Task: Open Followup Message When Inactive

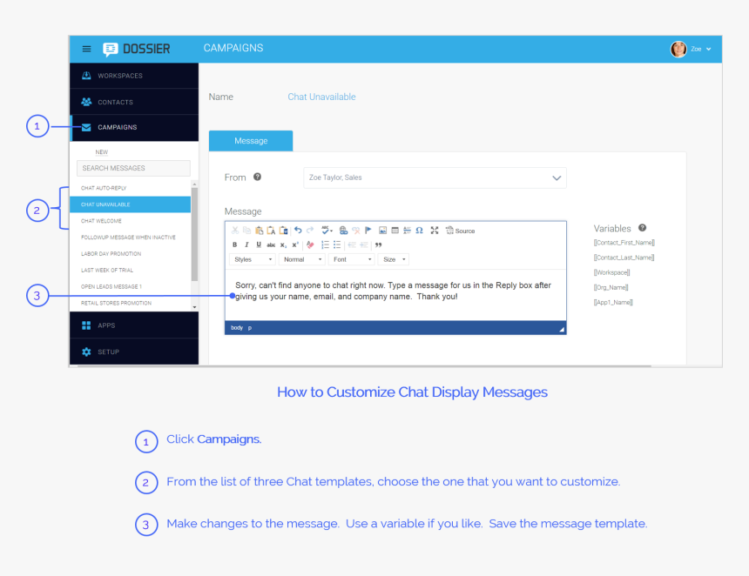Action: (x=130, y=238)
